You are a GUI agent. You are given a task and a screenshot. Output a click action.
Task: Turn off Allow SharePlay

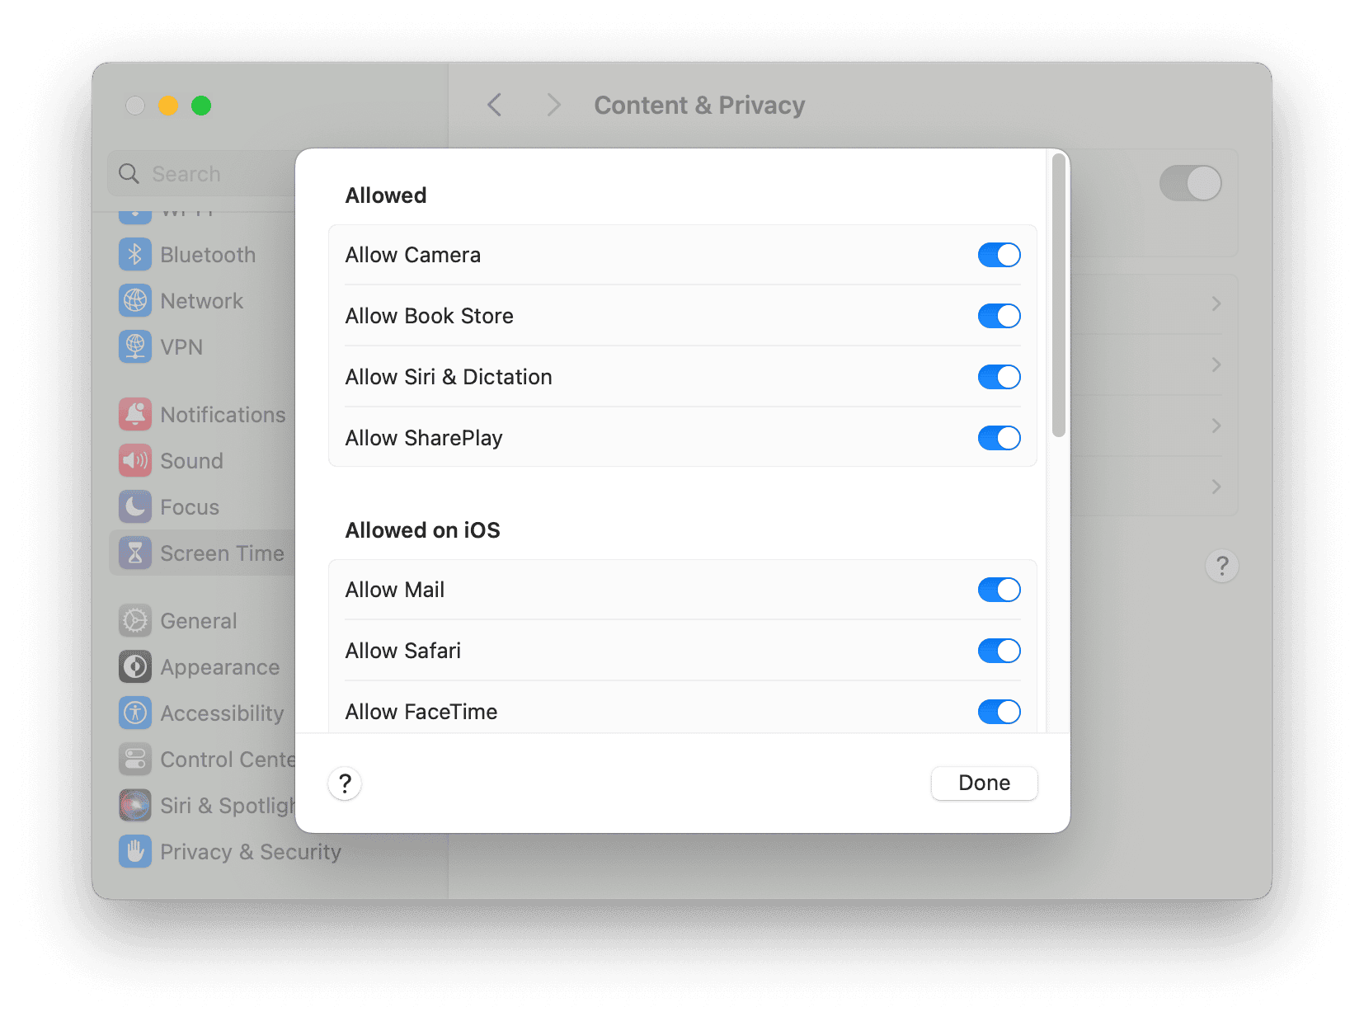999,438
